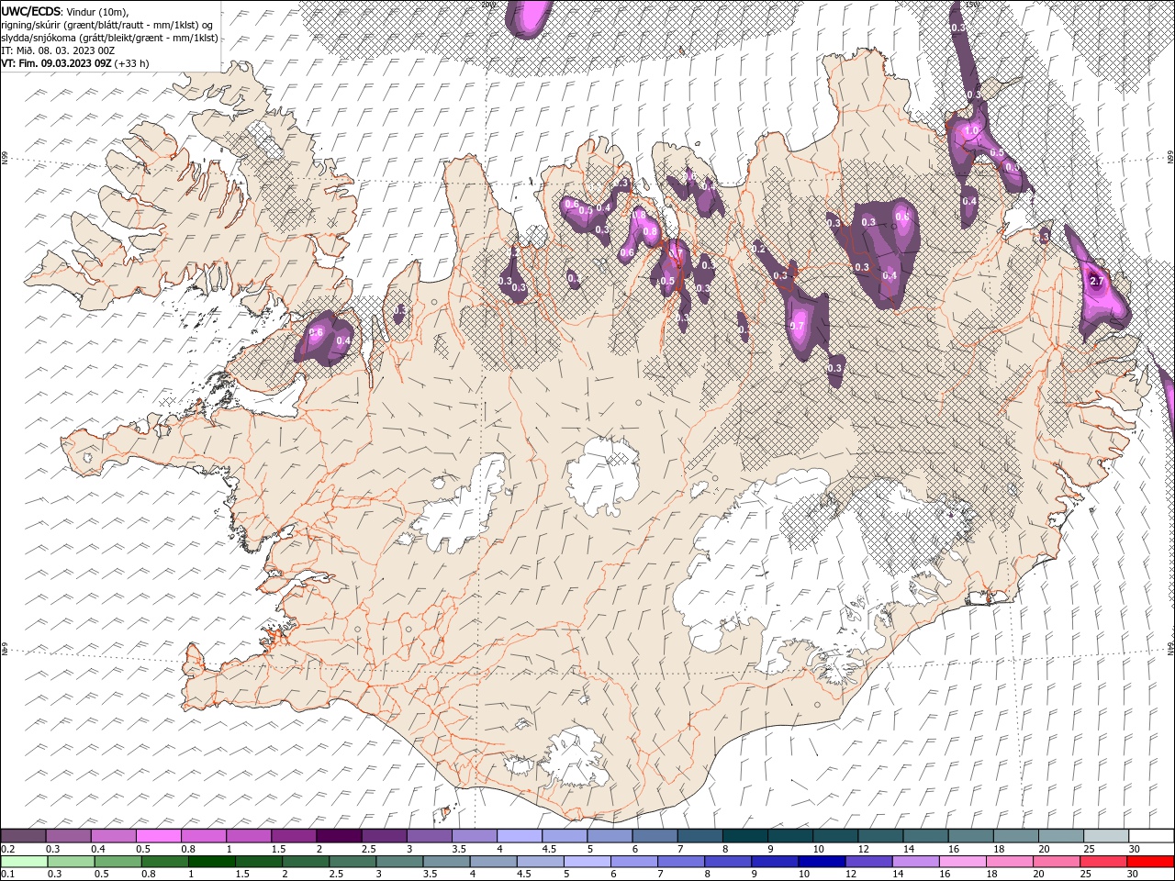Click the 'slydda/snjókoma' snow caption line

[x=109, y=37]
